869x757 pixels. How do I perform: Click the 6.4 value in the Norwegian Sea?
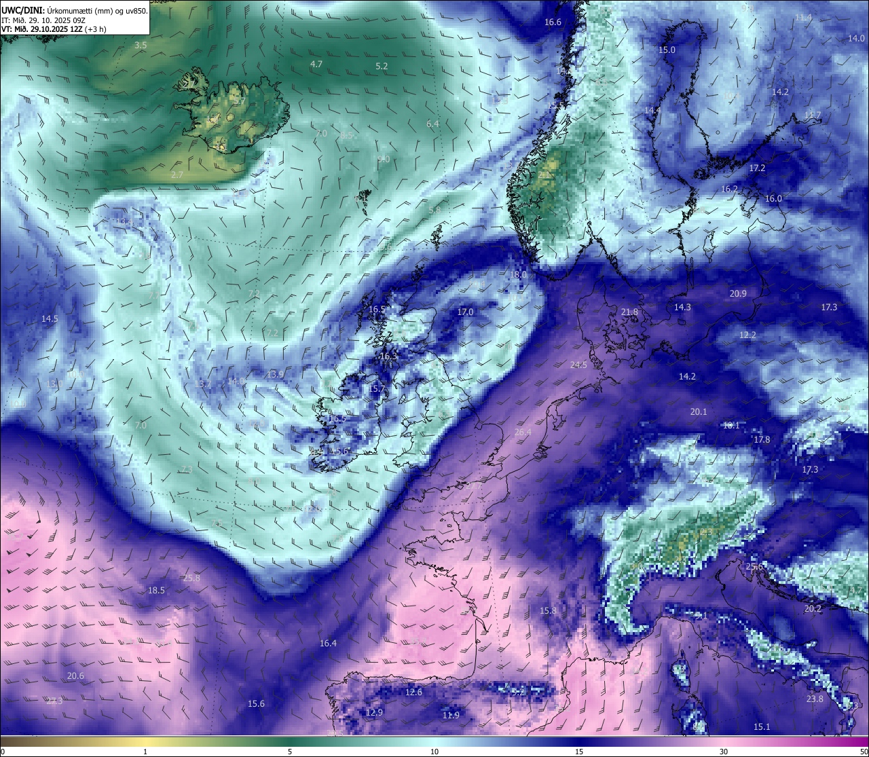point(432,124)
